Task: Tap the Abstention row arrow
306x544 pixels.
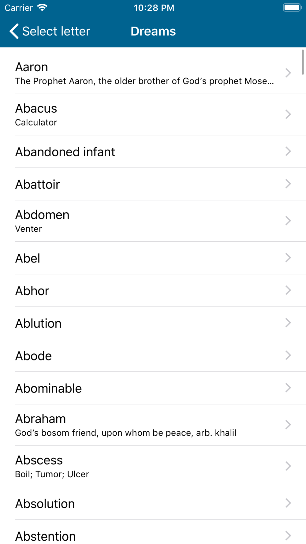Action: (288, 535)
